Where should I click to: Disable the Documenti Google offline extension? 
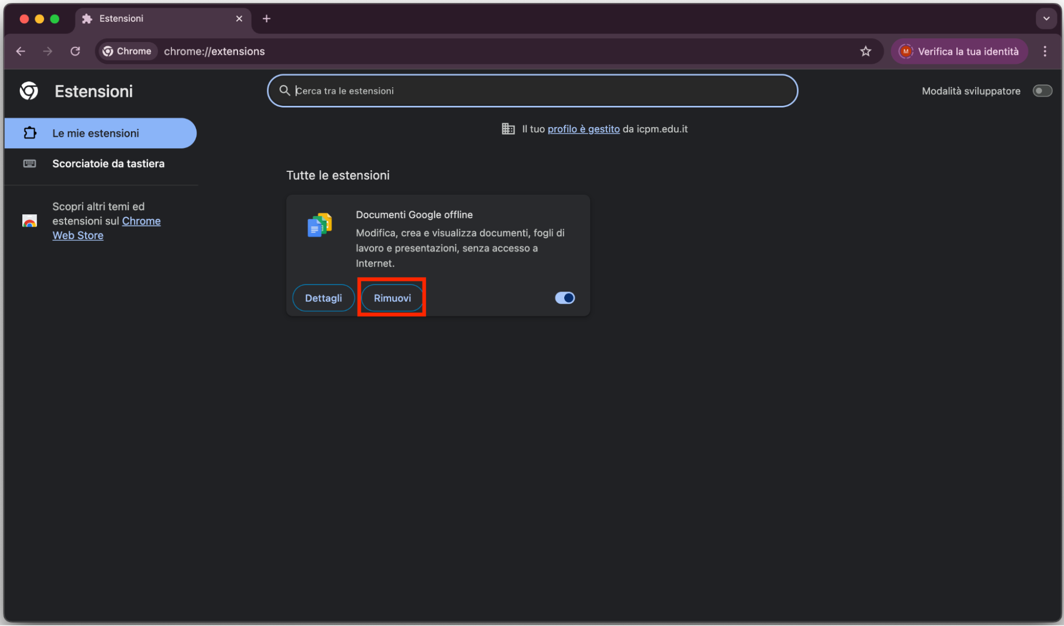pyautogui.click(x=565, y=298)
